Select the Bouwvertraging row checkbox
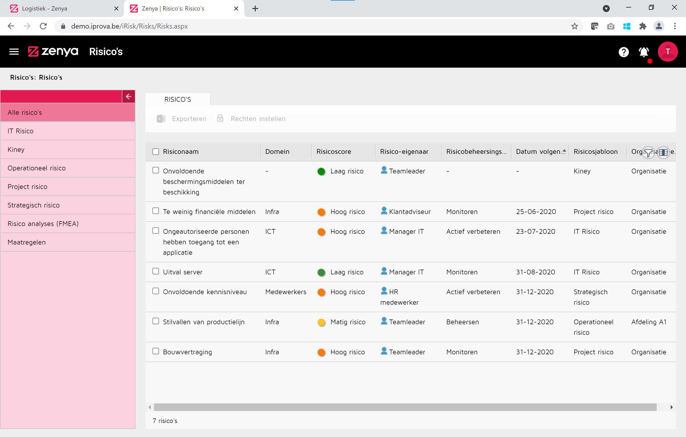The height and width of the screenshot is (437, 686). (155, 351)
